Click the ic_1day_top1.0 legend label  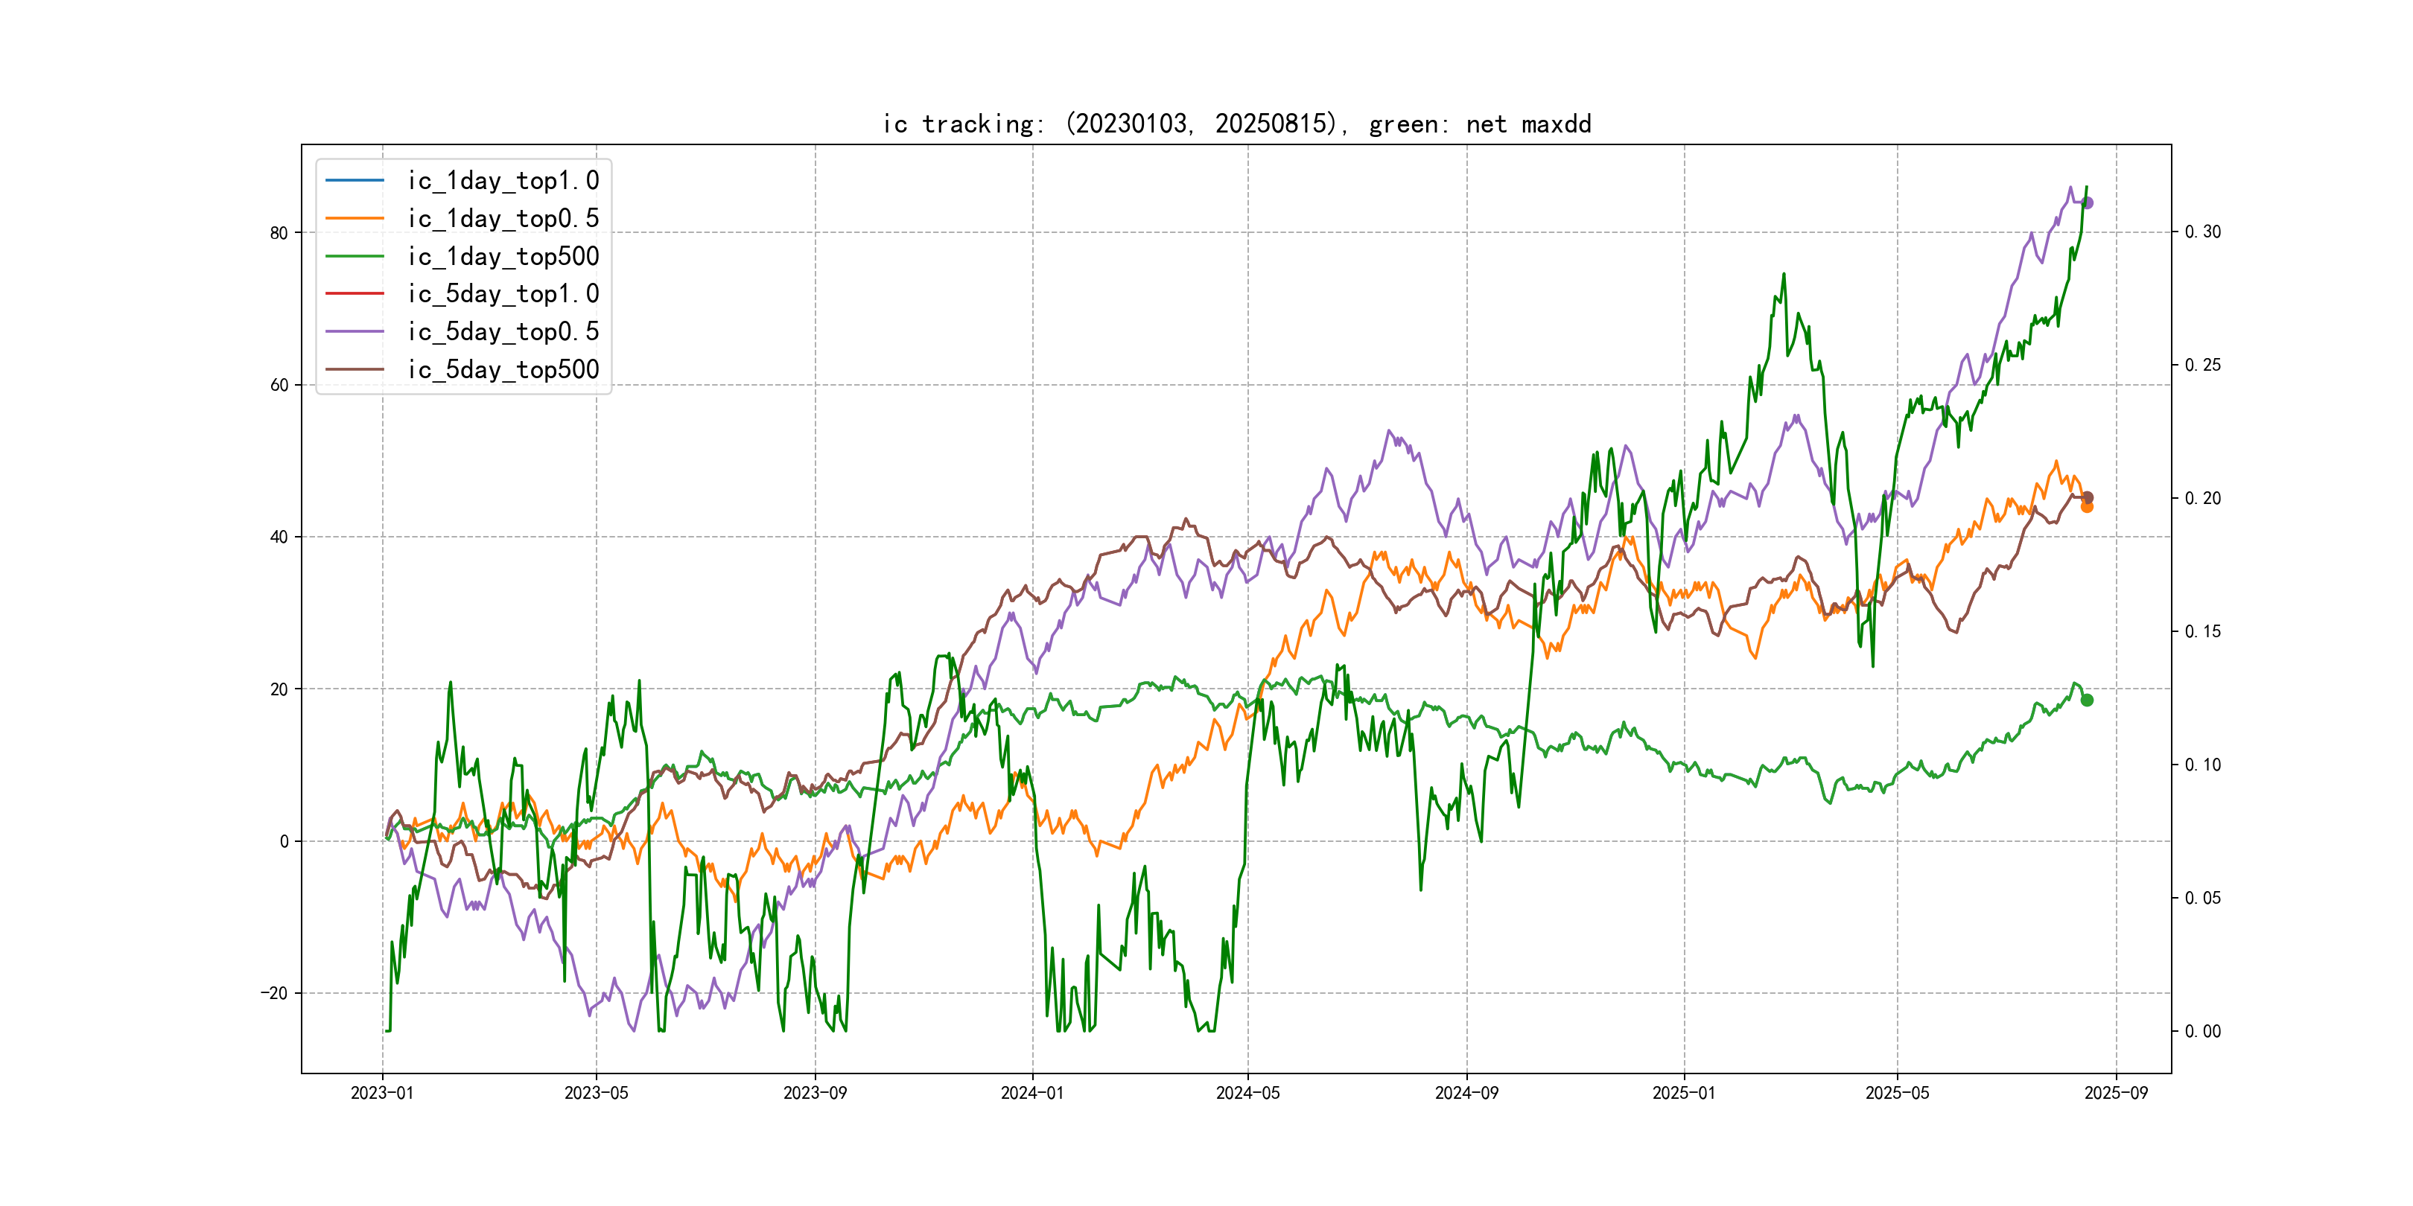click(x=503, y=181)
